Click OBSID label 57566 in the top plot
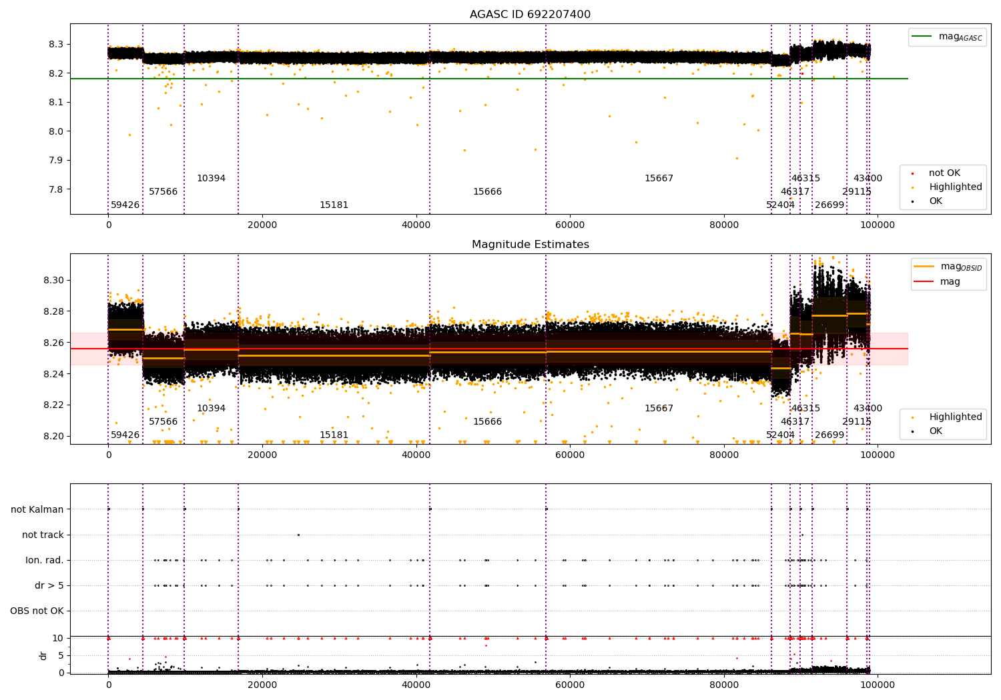Image resolution: width=1001 pixels, height=700 pixels. pyautogui.click(x=163, y=192)
